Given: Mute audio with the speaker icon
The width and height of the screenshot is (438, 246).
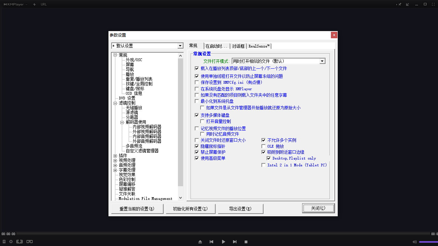Looking at the screenshot, I should (414, 242).
